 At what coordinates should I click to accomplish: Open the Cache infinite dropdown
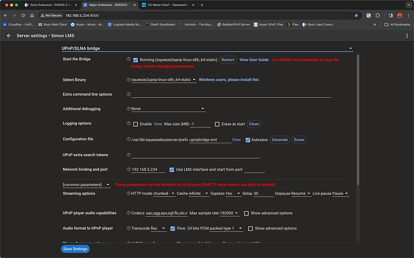click(x=199, y=193)
